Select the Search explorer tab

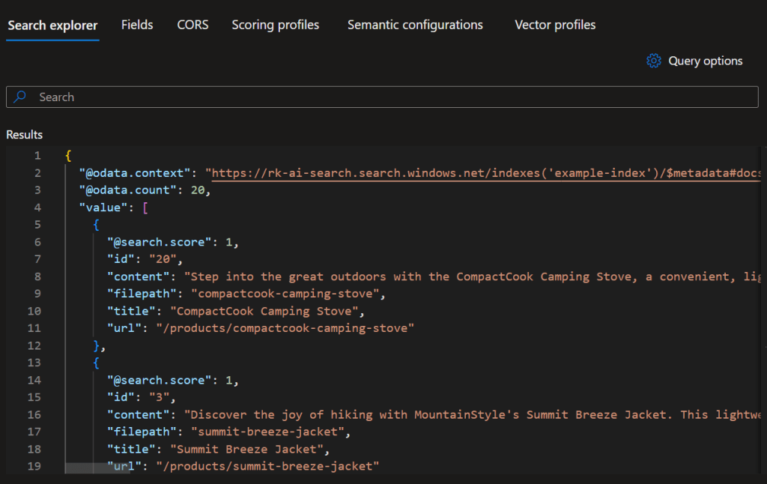click(52, 25)
